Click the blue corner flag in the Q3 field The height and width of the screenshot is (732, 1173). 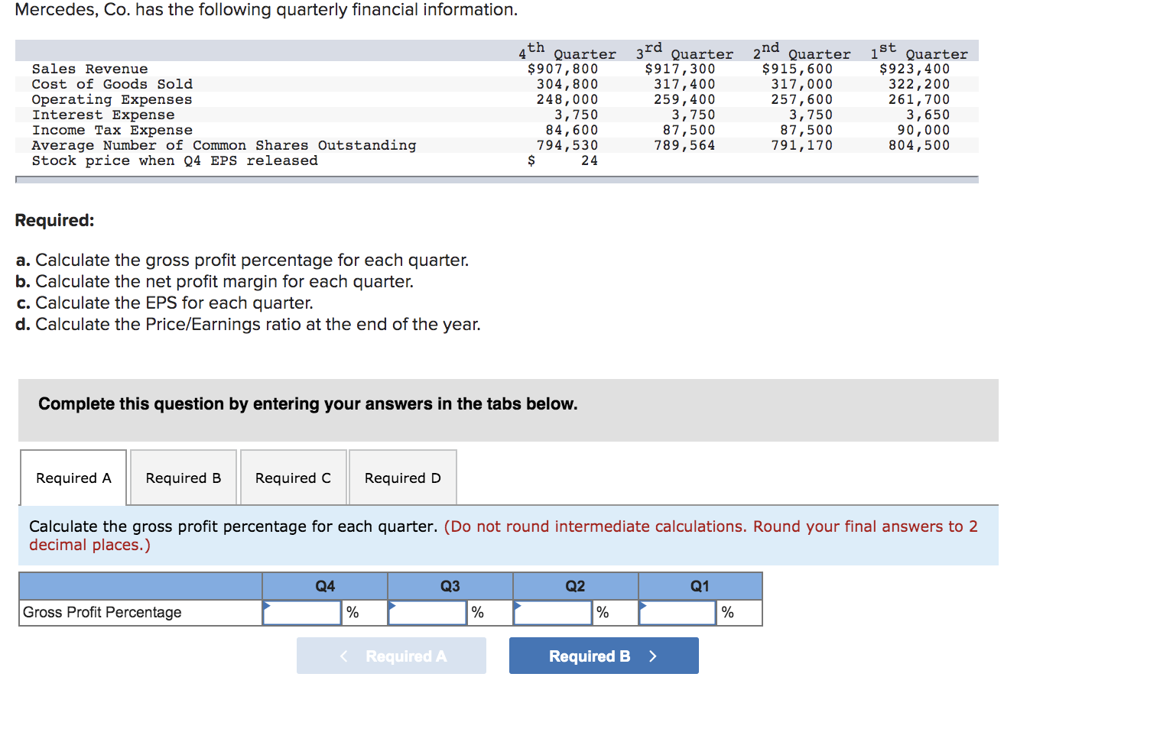tap(392, 604)
